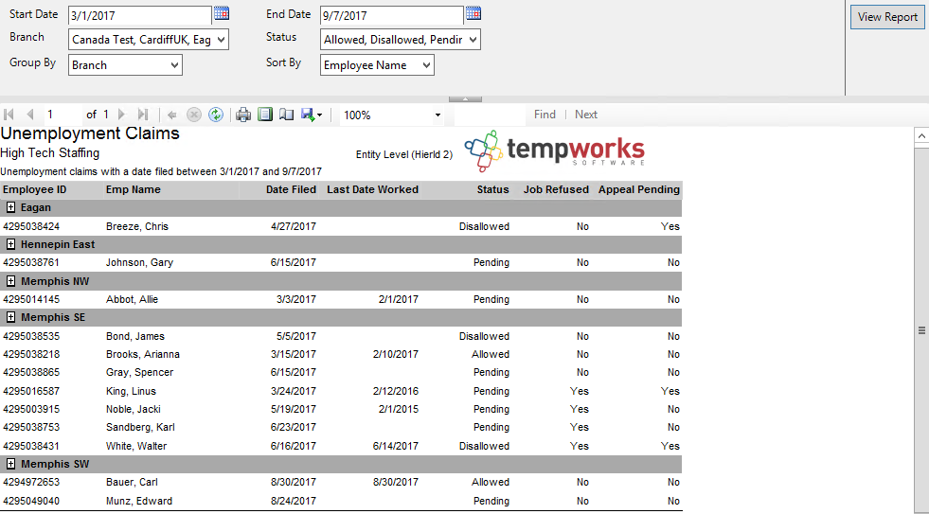Click the back to parent report arrow
929x514 pixels.
pos(171,115)
